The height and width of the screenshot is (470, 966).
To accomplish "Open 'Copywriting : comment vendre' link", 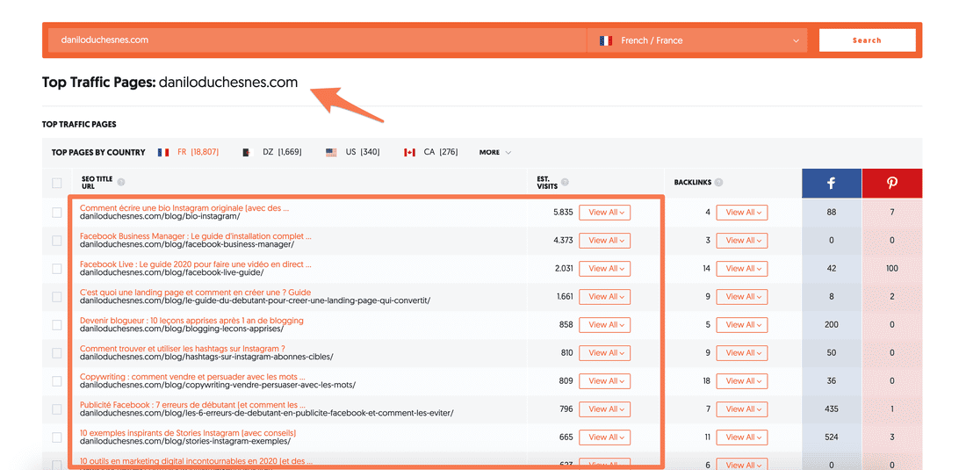I will (x=192, y=377).
